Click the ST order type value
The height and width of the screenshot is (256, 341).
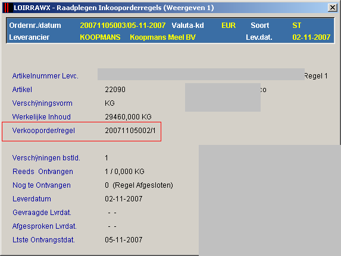pos(296,26)
